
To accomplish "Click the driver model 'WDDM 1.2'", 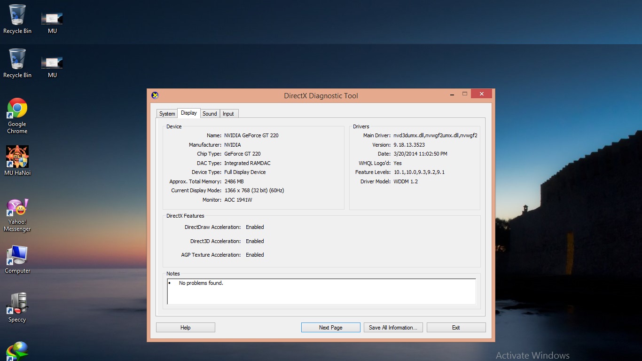I will (406, 181).
